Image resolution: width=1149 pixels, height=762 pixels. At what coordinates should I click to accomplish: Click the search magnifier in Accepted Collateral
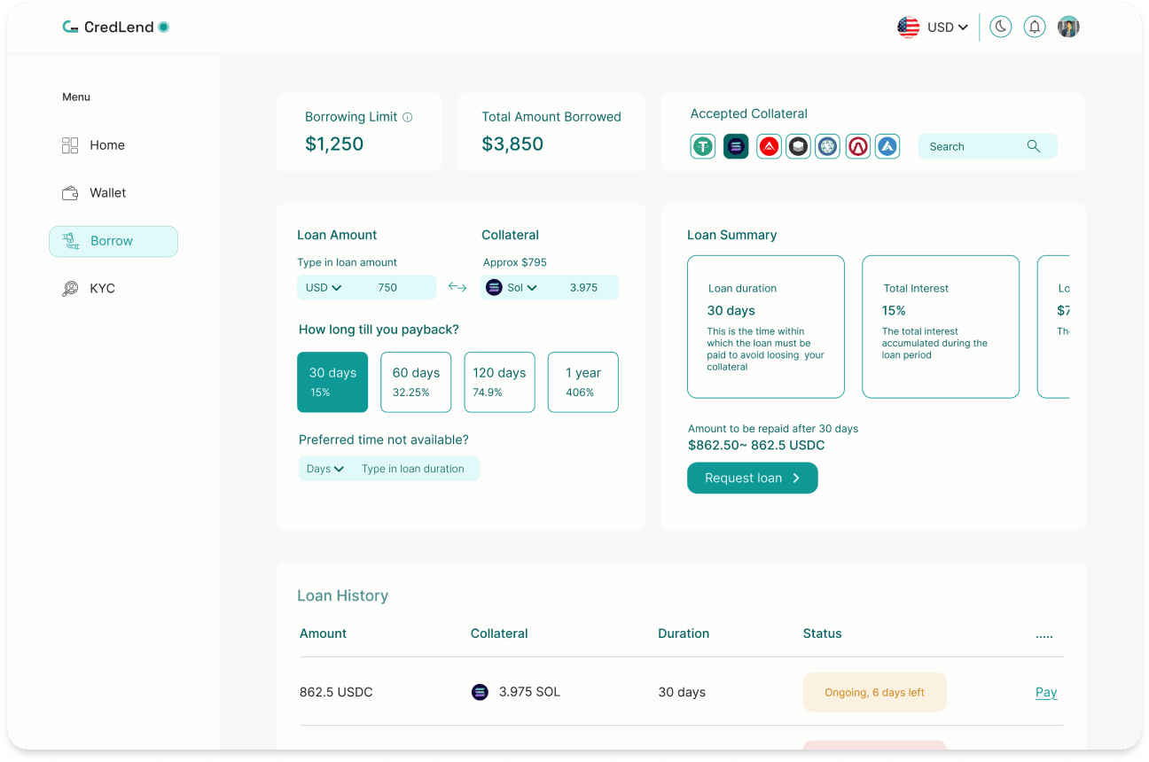[1034, 146]
